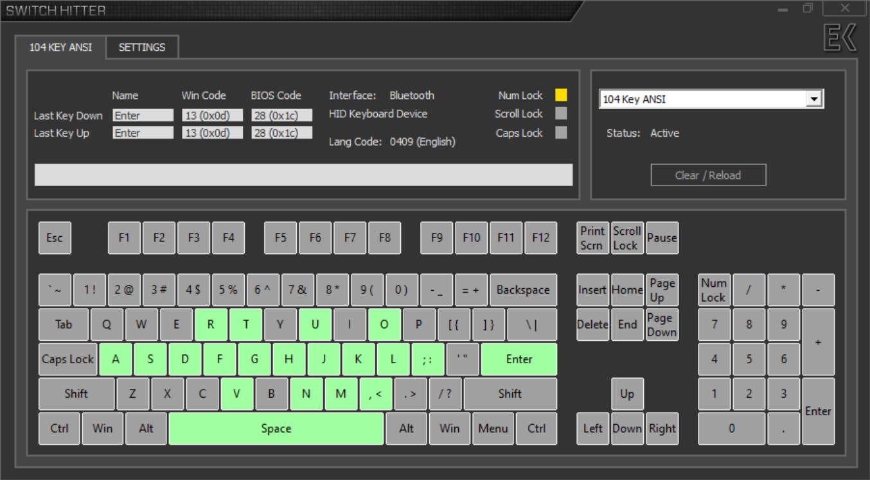Click the numpad Num Lock key

[x=714, y=290]
